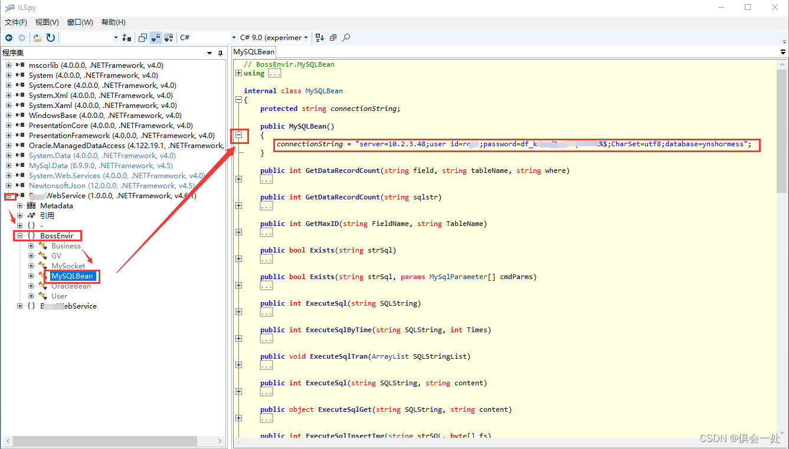Click the Open assembly folder icon
Image resolution: width=789 pixels, height=449 pixels.
[x=38, y=38]
